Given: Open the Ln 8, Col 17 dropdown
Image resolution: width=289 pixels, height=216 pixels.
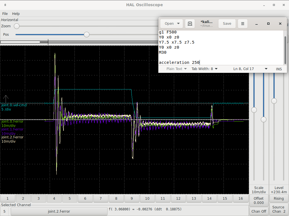Looking at the screenshot, I should click(250, 69).
